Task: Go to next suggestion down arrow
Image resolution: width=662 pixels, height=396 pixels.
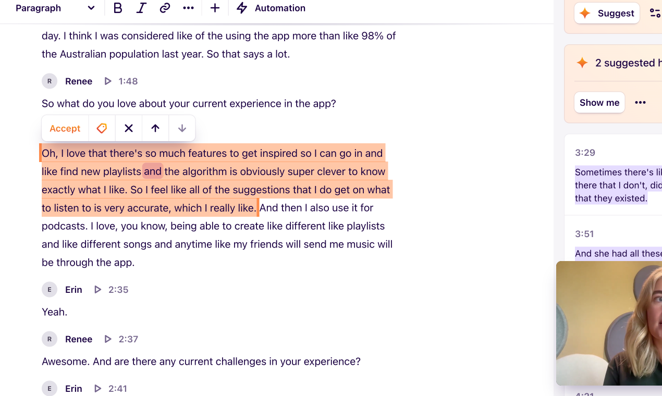Action: point(182,128)
